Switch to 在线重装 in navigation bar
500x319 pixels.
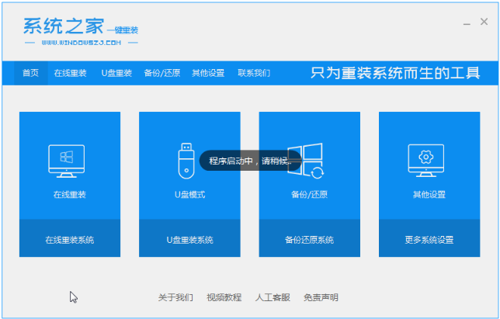[70, 73]
